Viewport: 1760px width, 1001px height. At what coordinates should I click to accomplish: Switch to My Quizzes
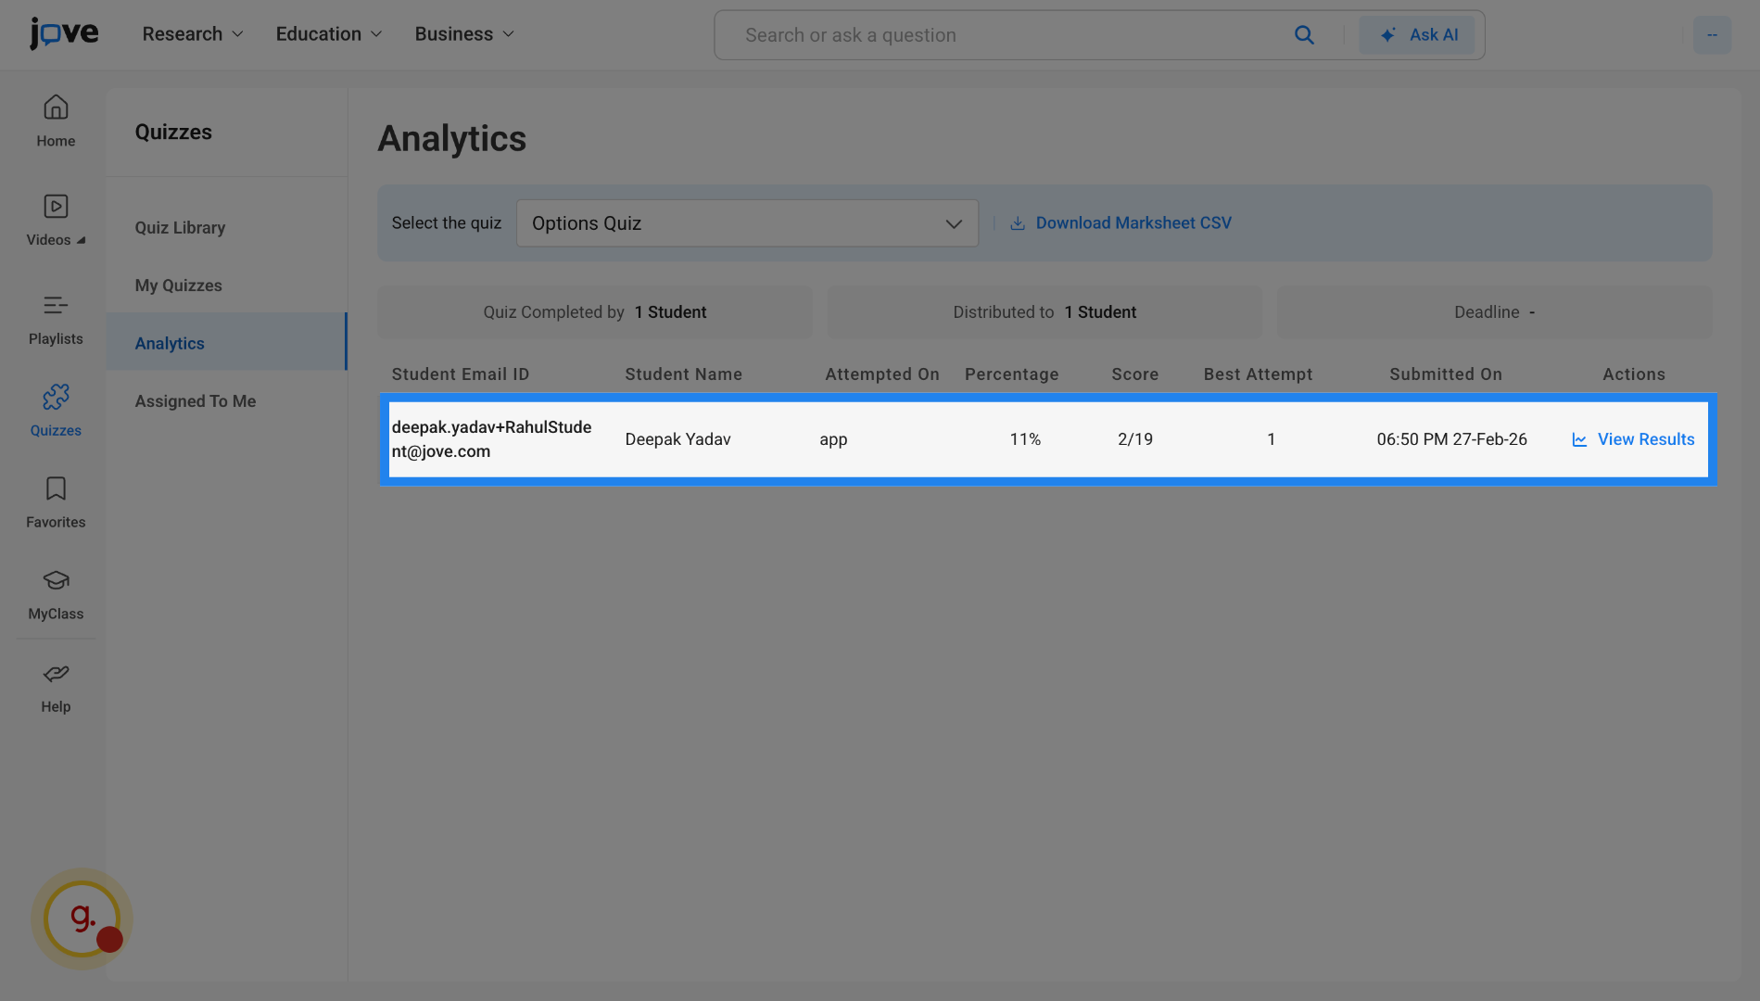[x=178, y=285]
